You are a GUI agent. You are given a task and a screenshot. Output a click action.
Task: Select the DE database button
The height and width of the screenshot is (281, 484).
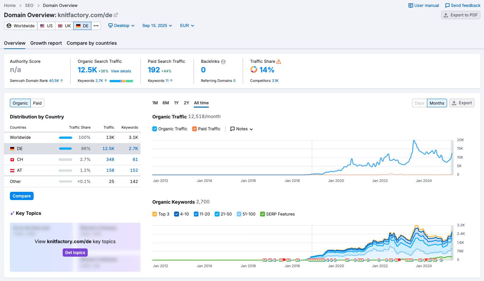pos(82,26)
